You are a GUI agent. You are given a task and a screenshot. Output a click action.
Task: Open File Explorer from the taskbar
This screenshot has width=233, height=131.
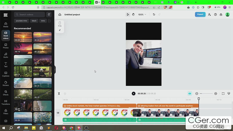click(26, 128)
